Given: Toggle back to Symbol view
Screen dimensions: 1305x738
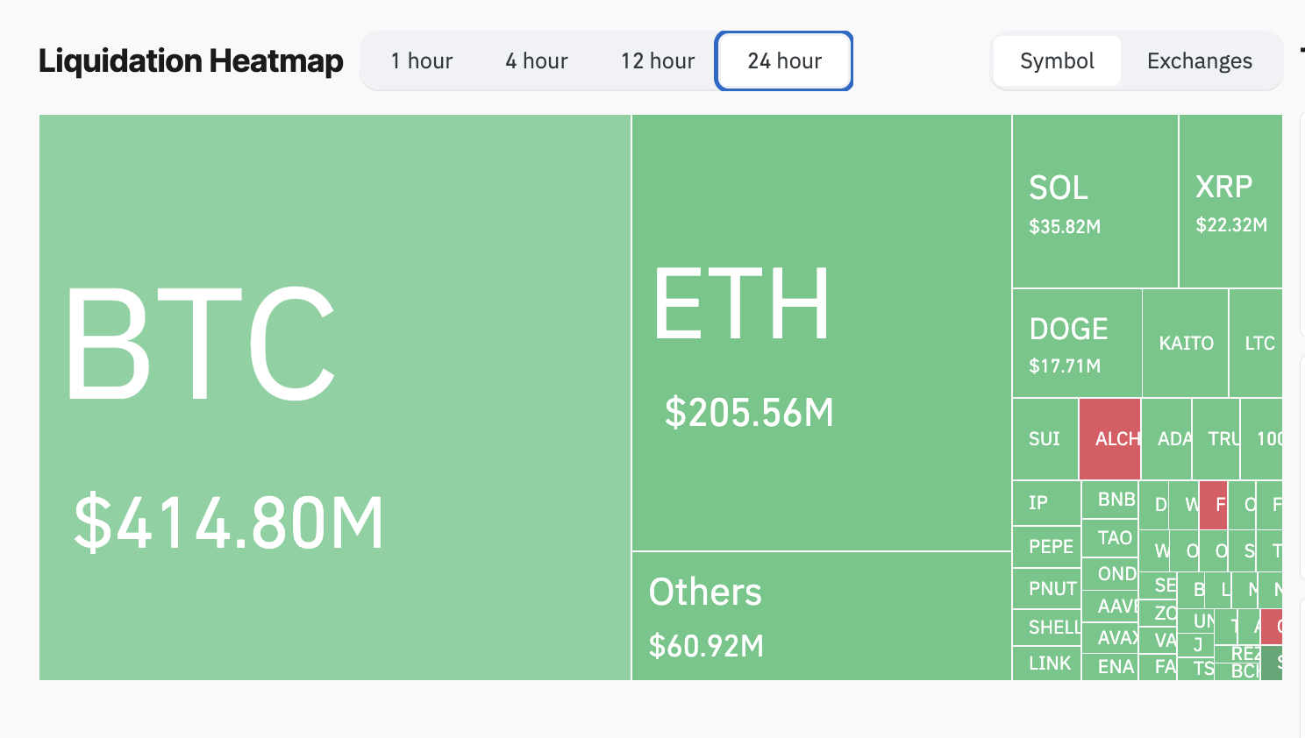Looking at the screenshot, I should (1057, 60).
